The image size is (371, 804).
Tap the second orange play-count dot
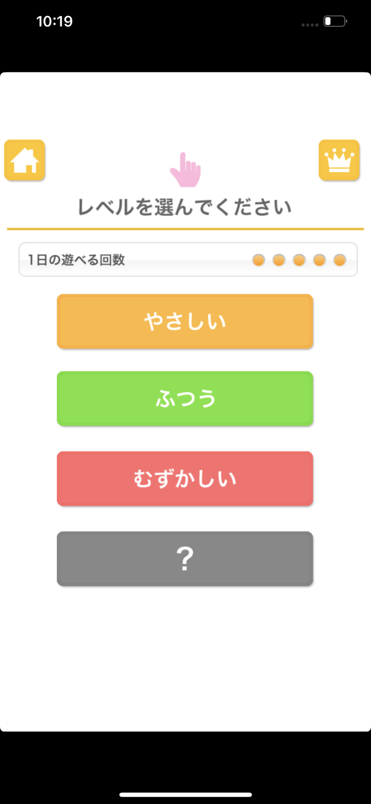tap(279, 259)
